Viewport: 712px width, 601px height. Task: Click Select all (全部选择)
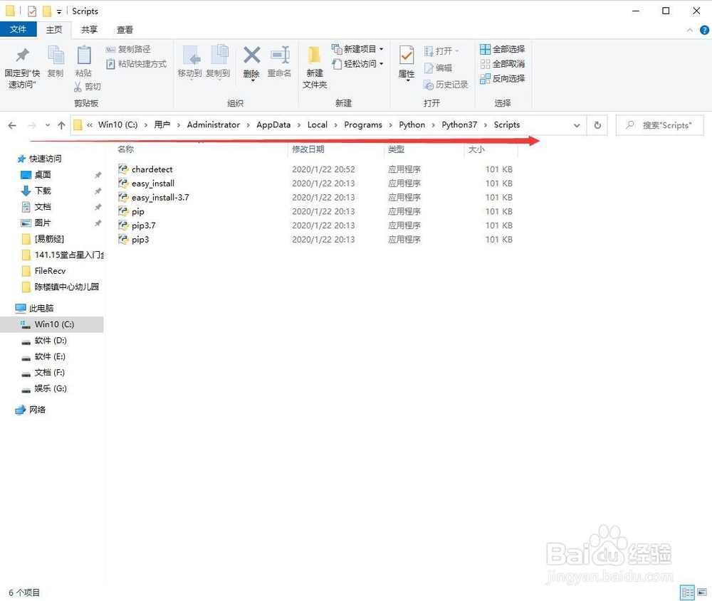pyautogui.click(x=502, y=49)
